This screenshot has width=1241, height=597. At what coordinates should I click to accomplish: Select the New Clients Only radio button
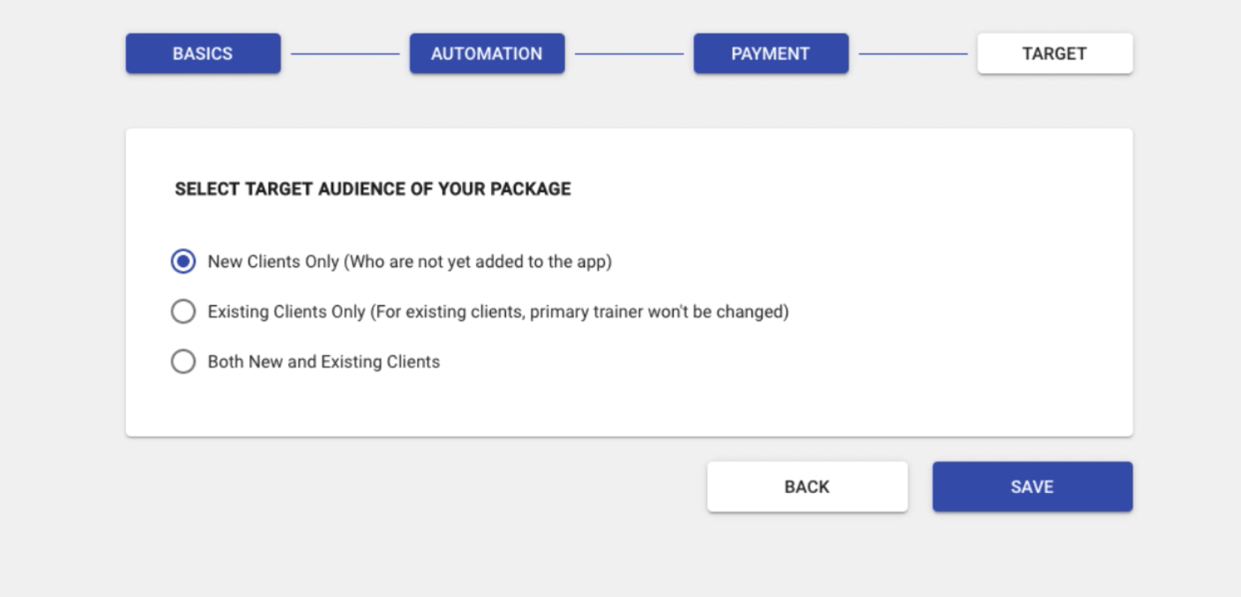coord(183,261)
